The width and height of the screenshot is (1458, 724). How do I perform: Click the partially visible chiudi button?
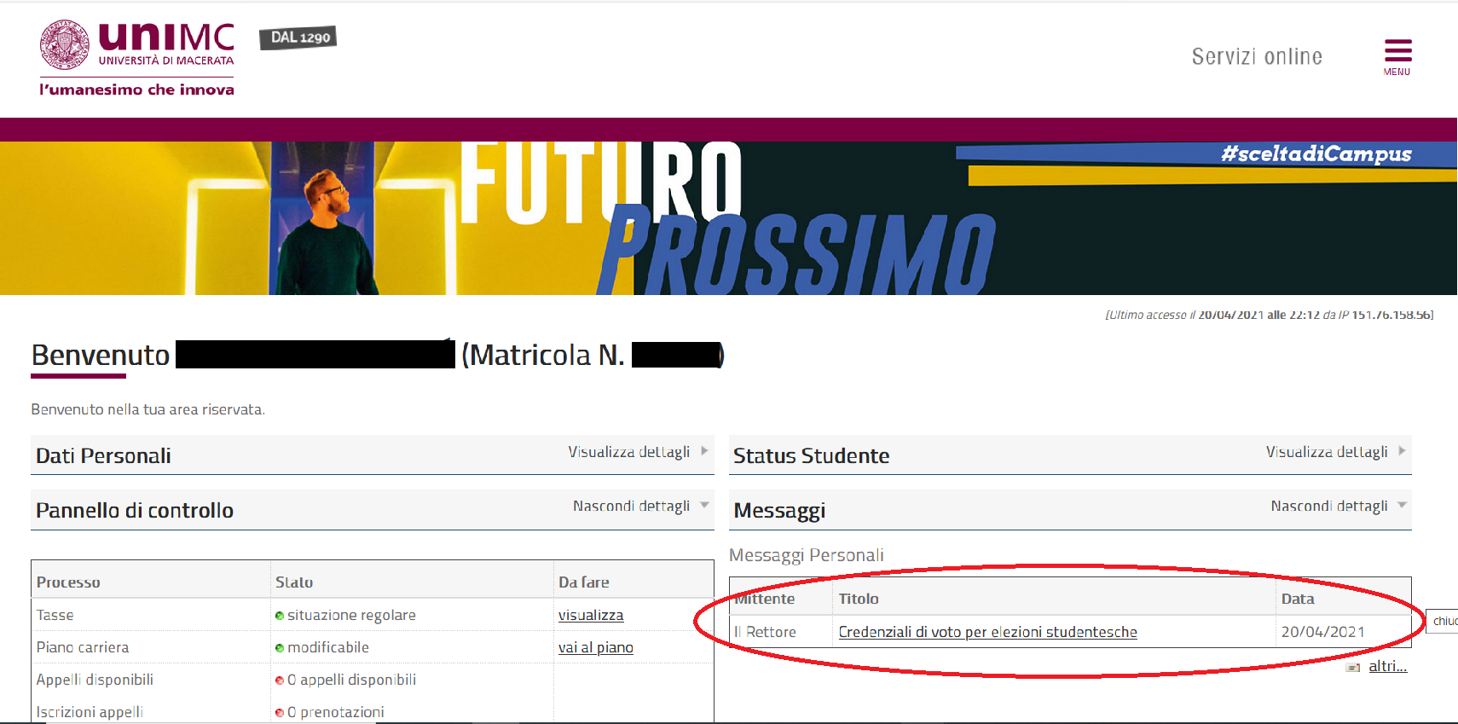[x=1444, y=621]
